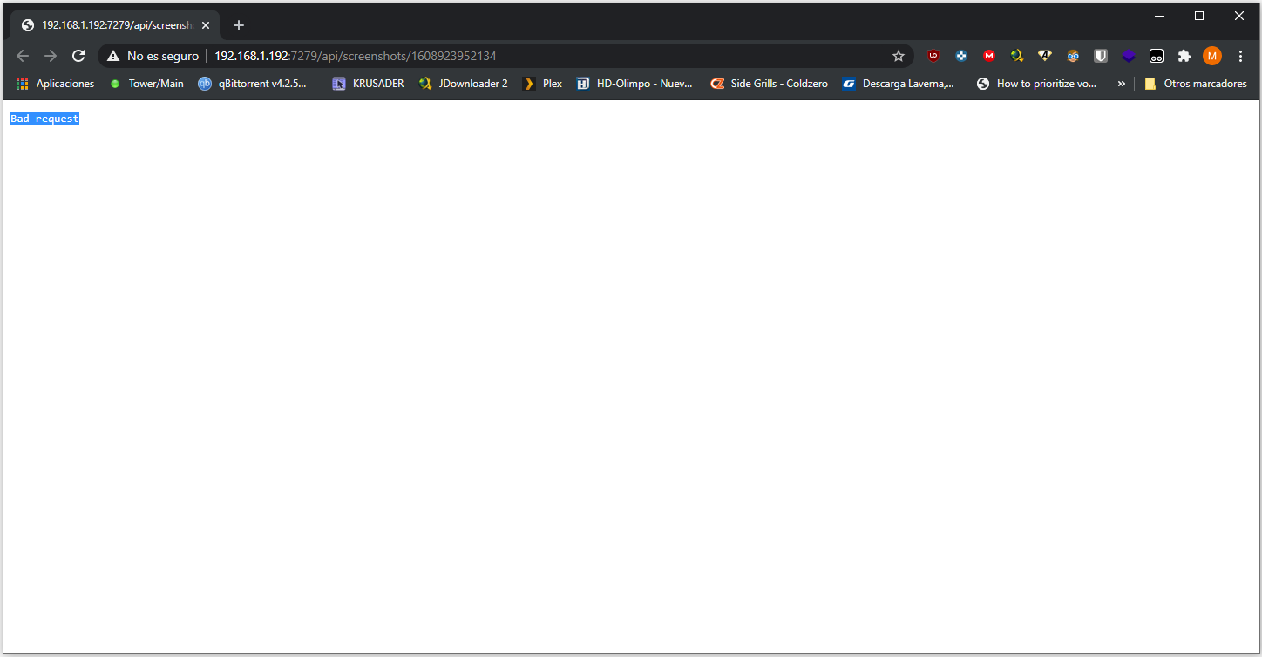This screenshot has width=1262, height=657.
Task: Open the face-with-glasses extension icon
Action: [x=1073, y=56]
